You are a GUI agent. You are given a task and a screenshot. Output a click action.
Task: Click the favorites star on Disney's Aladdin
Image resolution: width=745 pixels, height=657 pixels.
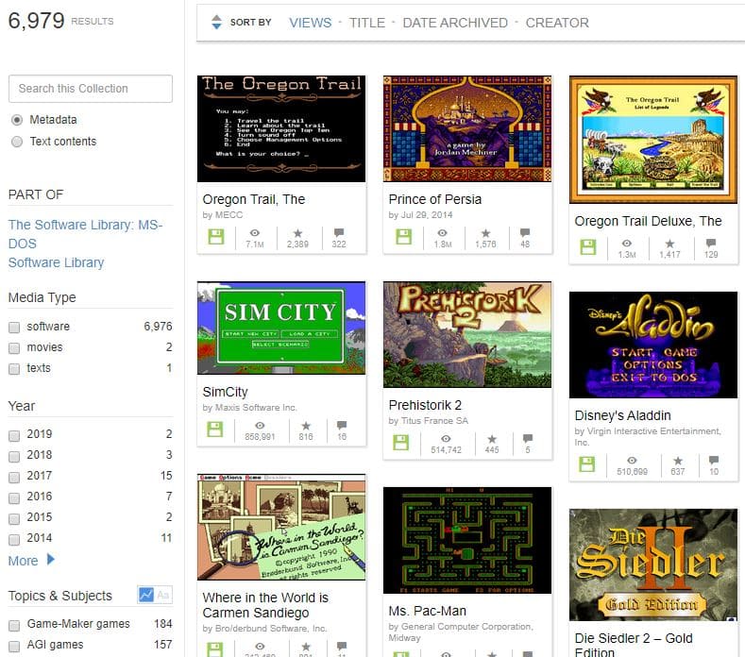678,461
